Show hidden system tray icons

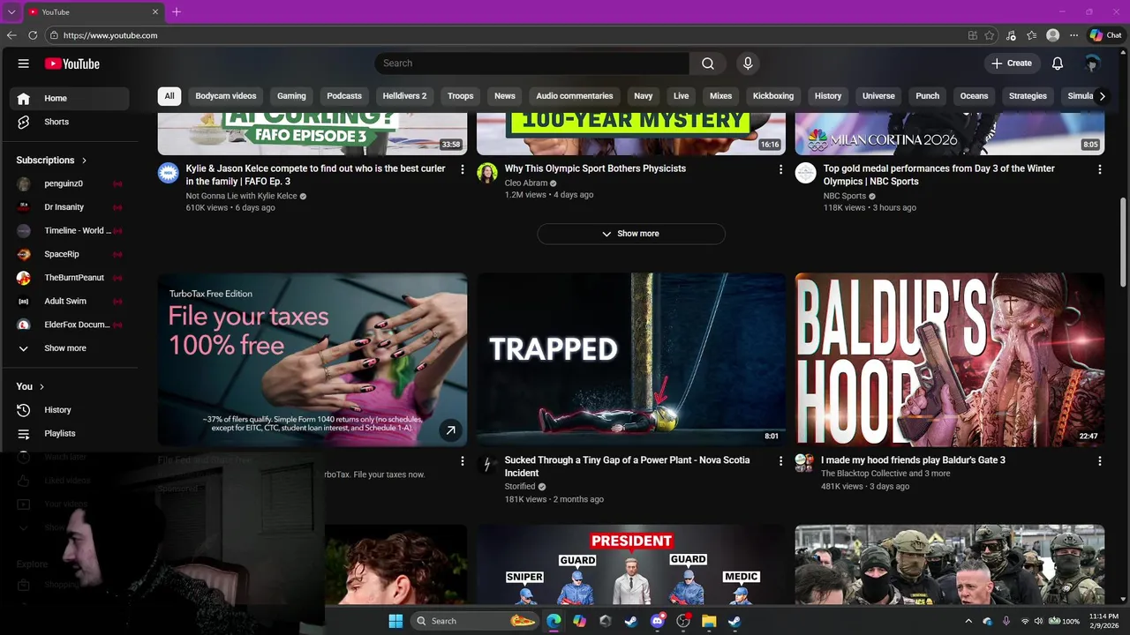click(968, 621)
